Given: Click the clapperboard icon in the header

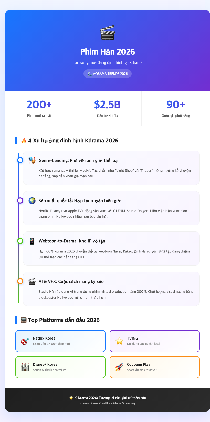Looking at the screenshot, I should click(x=108, y=33).
